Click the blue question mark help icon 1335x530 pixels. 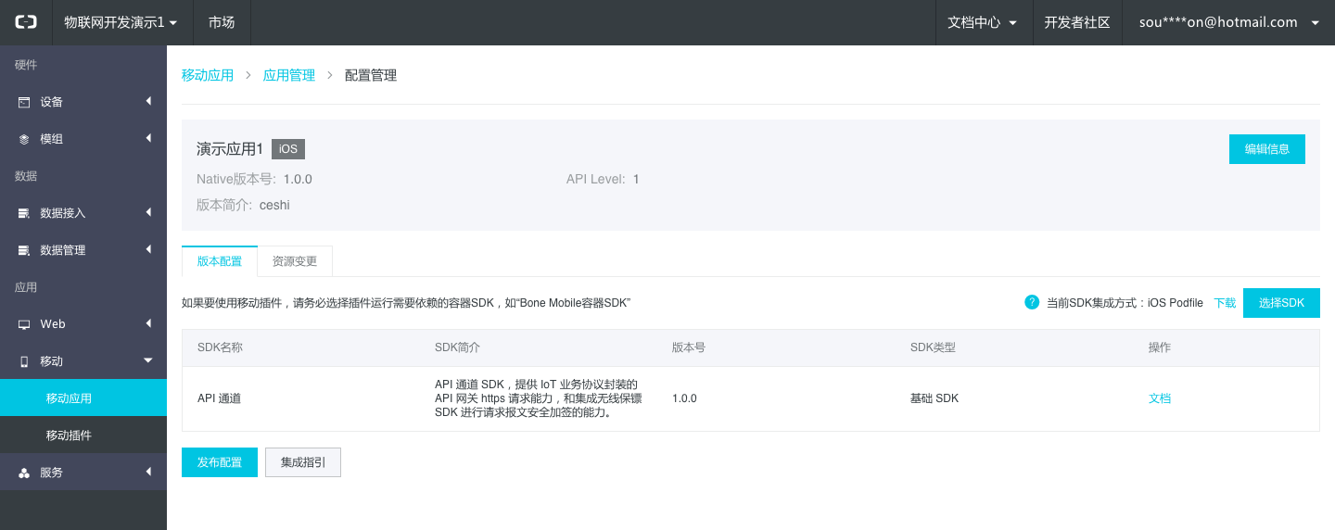[1032, 302]
